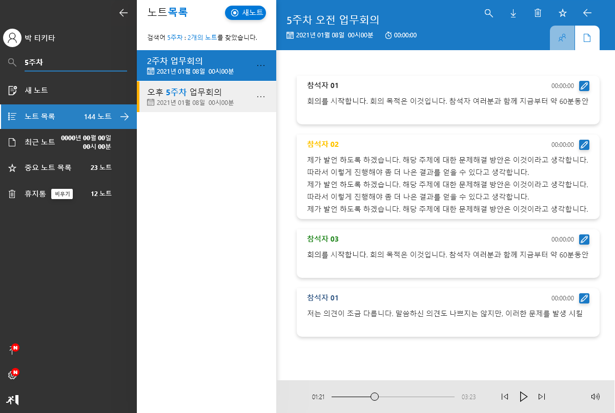The image size is (615, 413).
Task: Click the 참석자 02 speaker name
Action: (323, 144)
